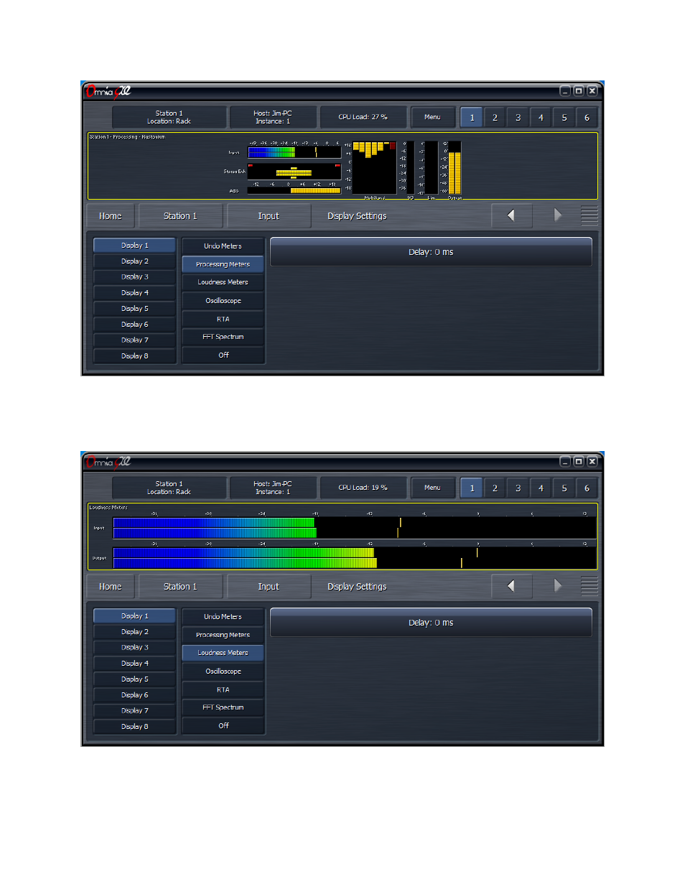Open Menu button in top window
The image size is (685, 887).
tap(433, 117)
